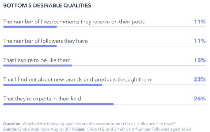Select "The number of followers they have"
The image size is (210, 132).
tap(45, 41)
